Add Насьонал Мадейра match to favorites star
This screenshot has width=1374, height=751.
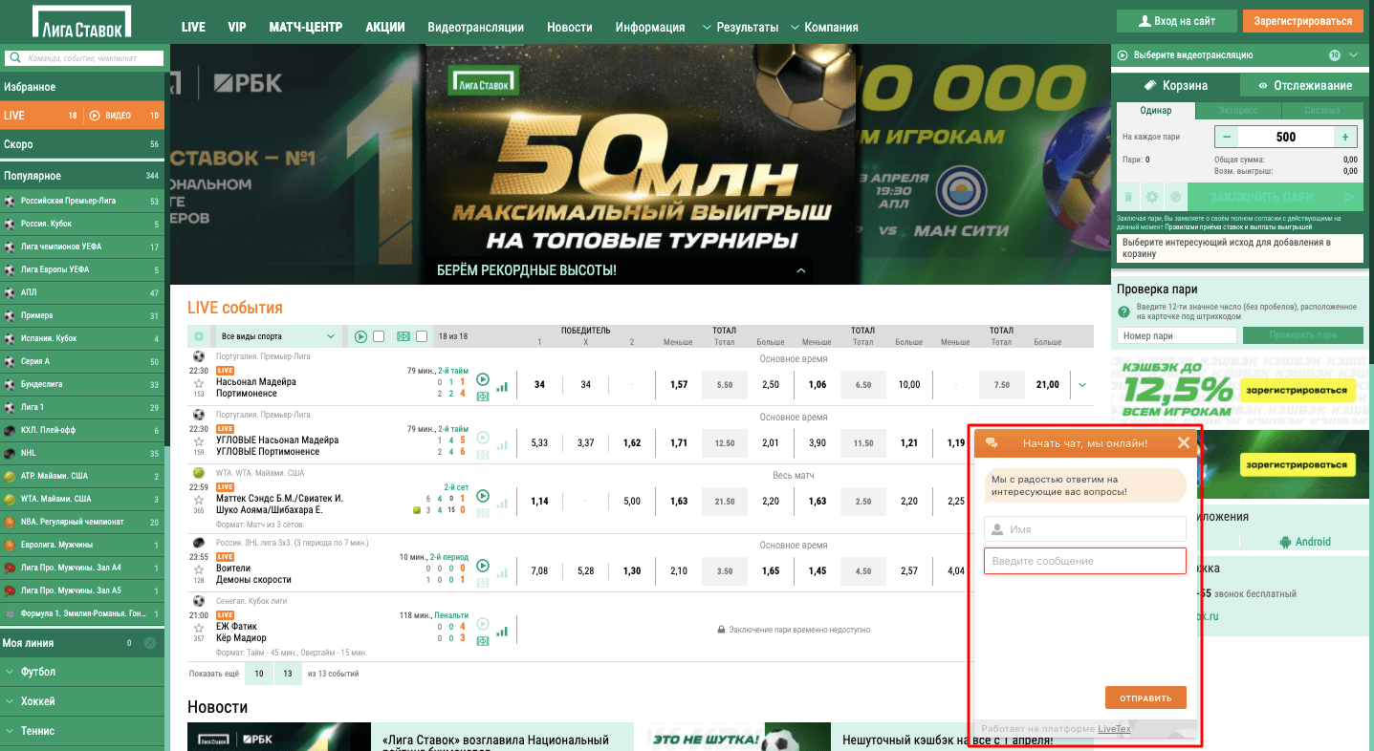[x=199, y=382]
